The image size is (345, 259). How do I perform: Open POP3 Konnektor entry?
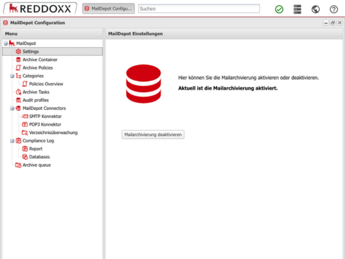[45, 124]
